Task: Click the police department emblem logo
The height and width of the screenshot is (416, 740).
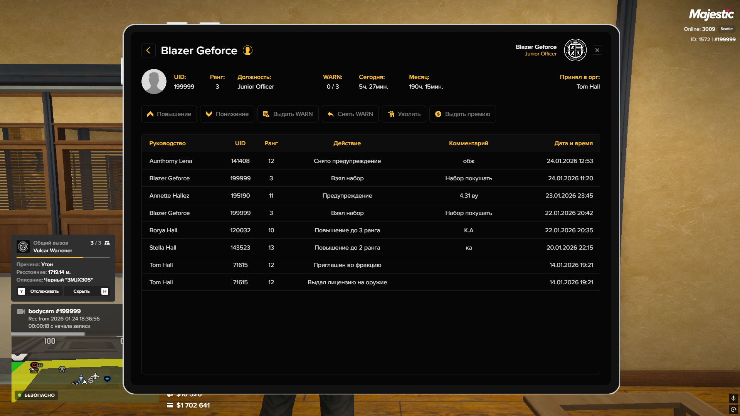Action: tap(575, 50)
